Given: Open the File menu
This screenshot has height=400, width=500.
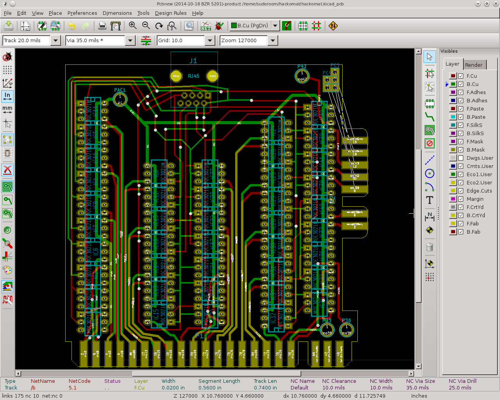Looking at the screenshot, I should pos(7,13).
